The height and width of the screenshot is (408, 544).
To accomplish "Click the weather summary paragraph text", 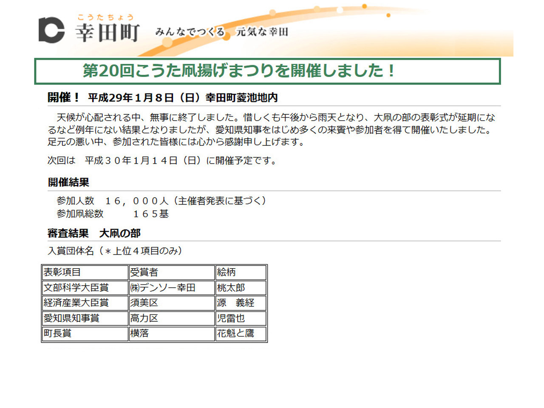I will (x=271, y=130).
